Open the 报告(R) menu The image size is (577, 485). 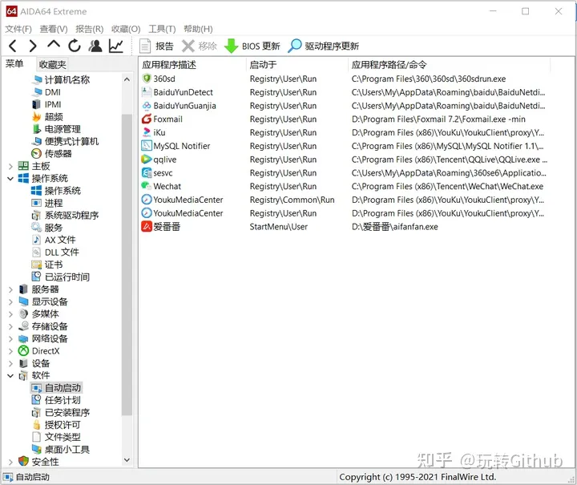[90, 29]
